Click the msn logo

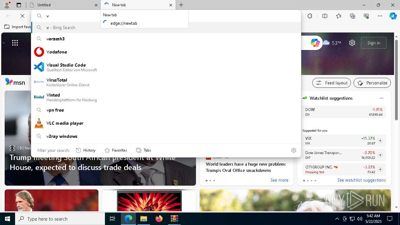pyautogui.click(x=15, y=82)
